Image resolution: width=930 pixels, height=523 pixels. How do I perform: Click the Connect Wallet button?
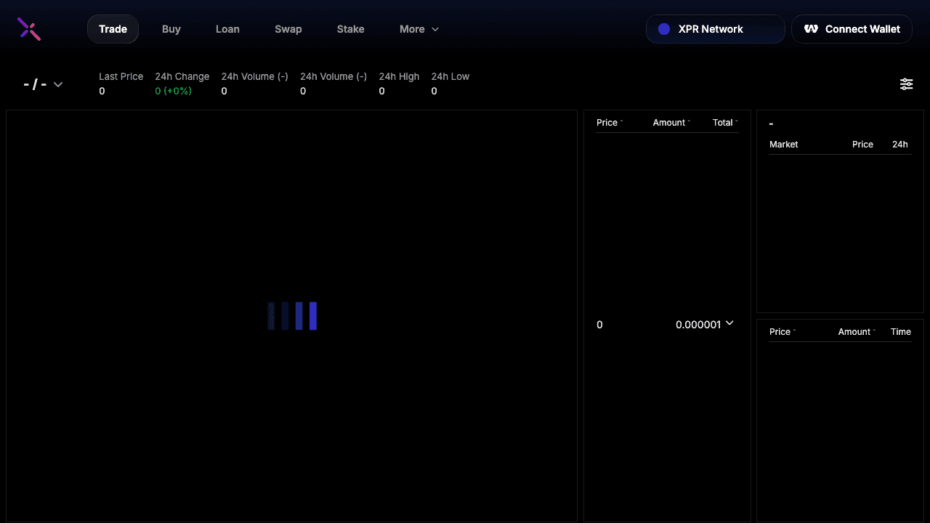click(852, 29)
